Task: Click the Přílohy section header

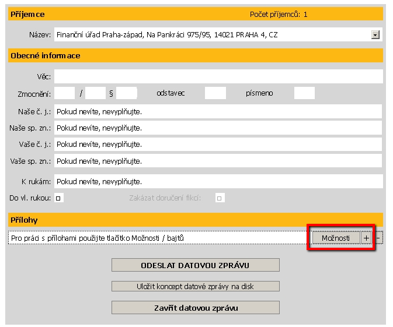Action: tap(196, 220)
